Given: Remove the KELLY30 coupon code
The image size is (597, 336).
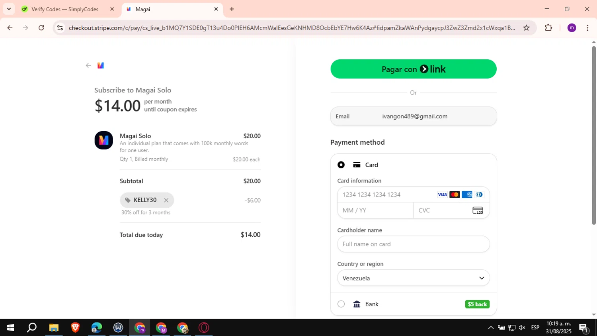Looking at the screenshot, I should [x=166, y=200].
